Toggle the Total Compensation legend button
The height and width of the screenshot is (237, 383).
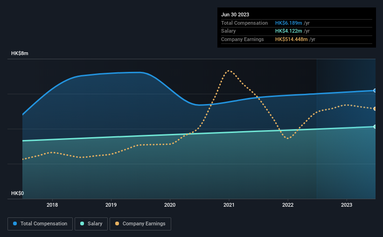point(40,224)
